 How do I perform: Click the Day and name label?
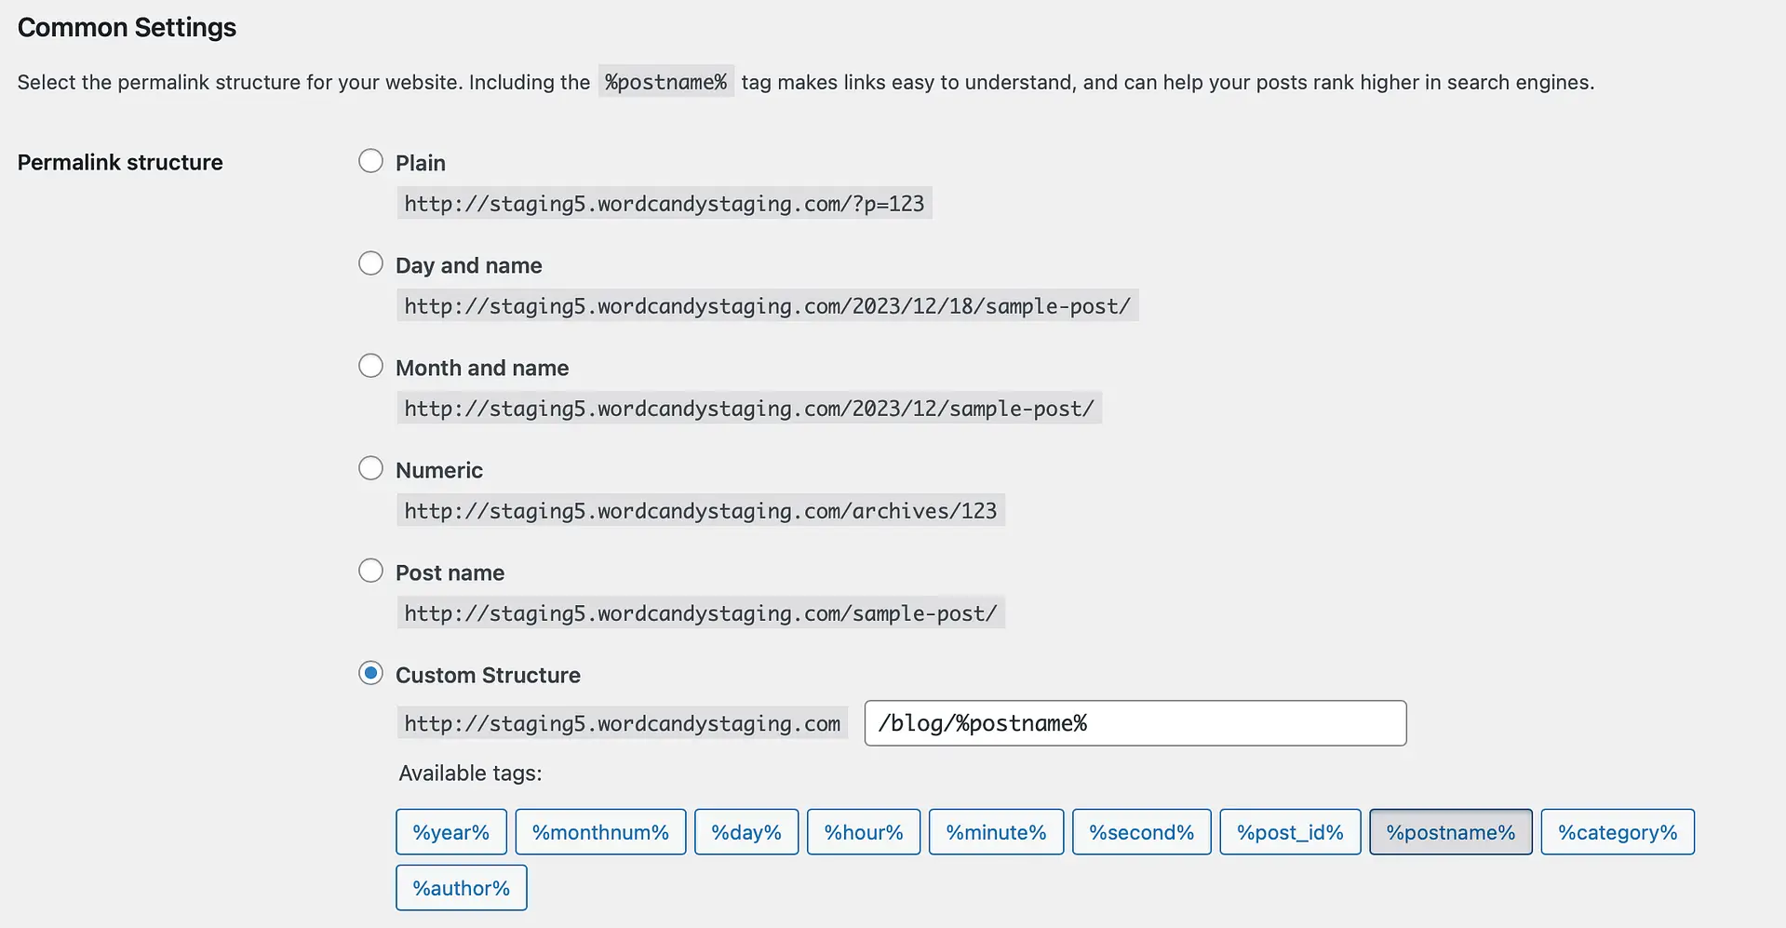[x=469, y=265]
